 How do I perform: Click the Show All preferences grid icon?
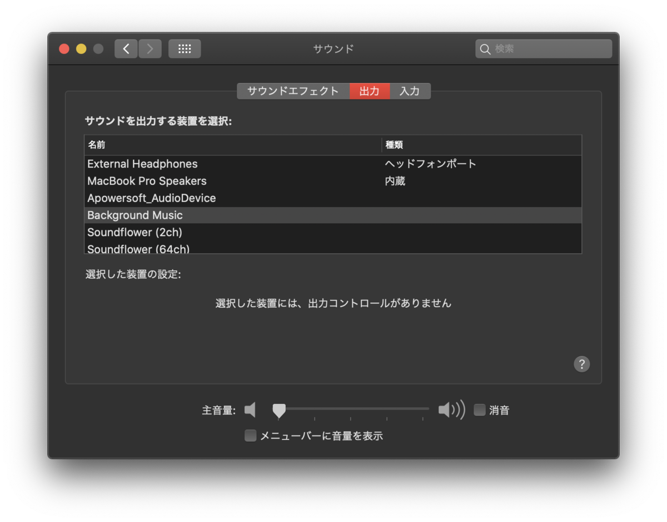tap(184, 48)
